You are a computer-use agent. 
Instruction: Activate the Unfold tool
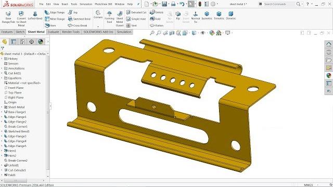tap(157, 12)
